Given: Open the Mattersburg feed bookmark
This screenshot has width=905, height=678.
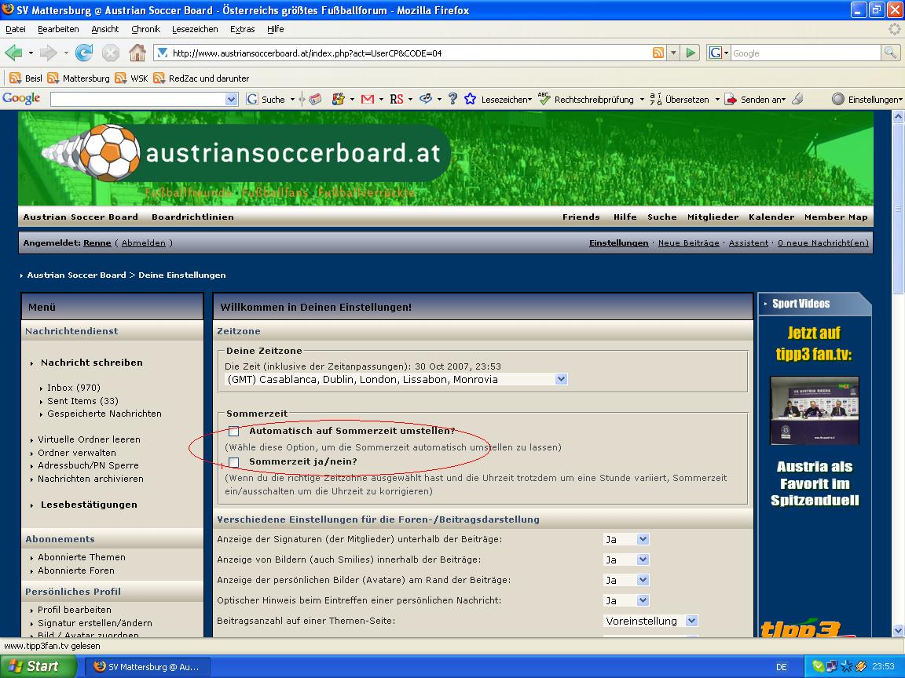Looking at the screenshot, I should (x=79, y=78).
